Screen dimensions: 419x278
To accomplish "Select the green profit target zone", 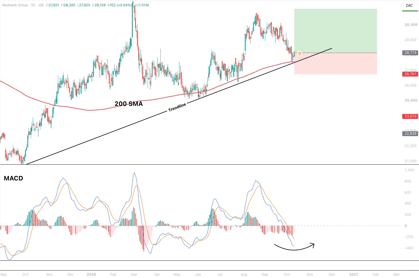I will pyautogui.click(x=335, y=31).
